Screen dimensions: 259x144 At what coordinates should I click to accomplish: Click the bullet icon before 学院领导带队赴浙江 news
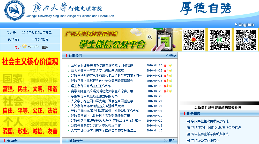tap(68, 97)
